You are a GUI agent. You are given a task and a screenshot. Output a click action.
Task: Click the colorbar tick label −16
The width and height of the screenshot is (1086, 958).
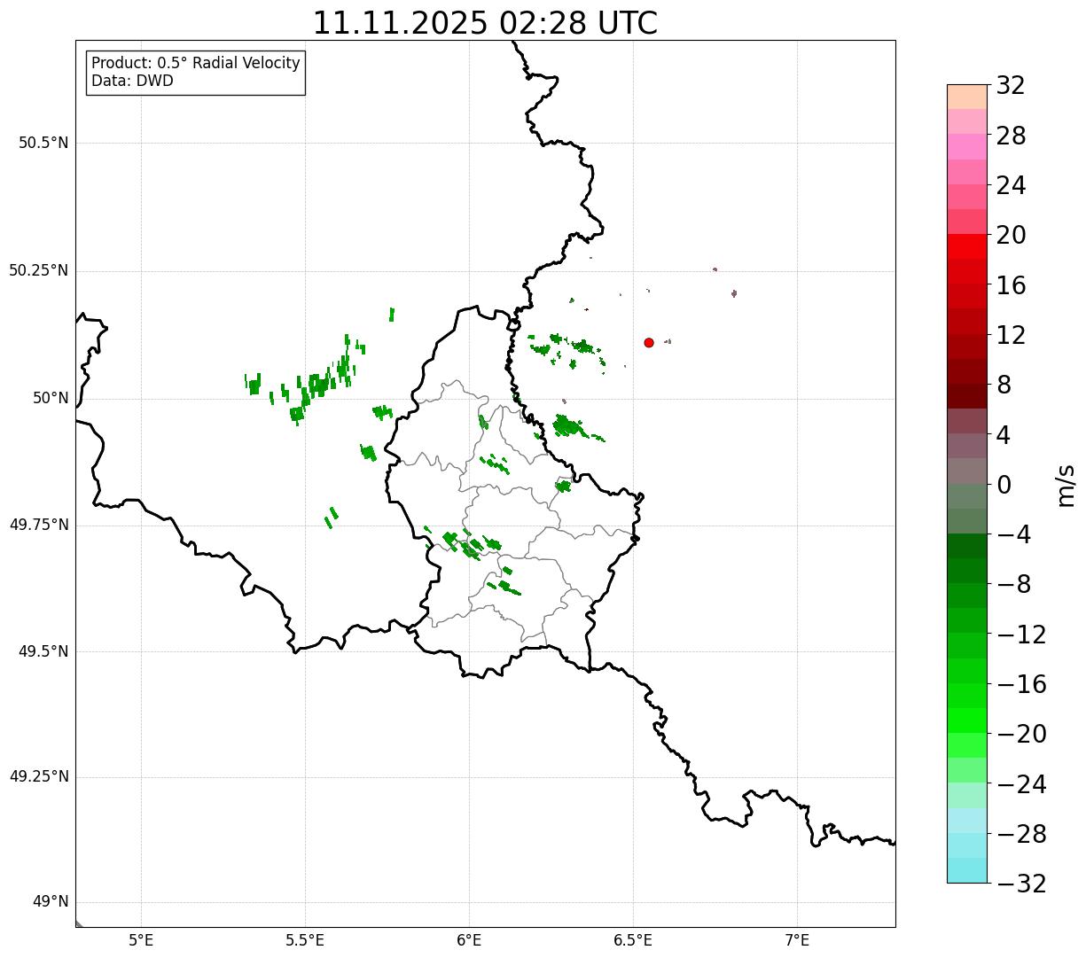(x=1020, y=684)
